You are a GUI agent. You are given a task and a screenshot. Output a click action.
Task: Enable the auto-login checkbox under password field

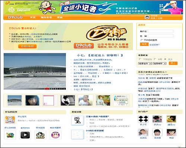click(x=142, y=40)
